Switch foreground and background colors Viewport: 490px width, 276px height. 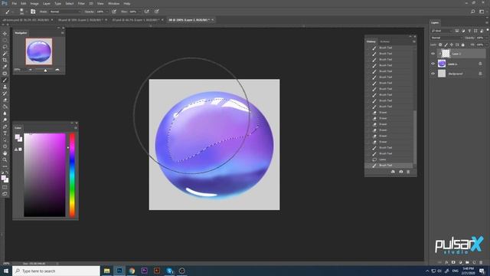coord(7,172)
